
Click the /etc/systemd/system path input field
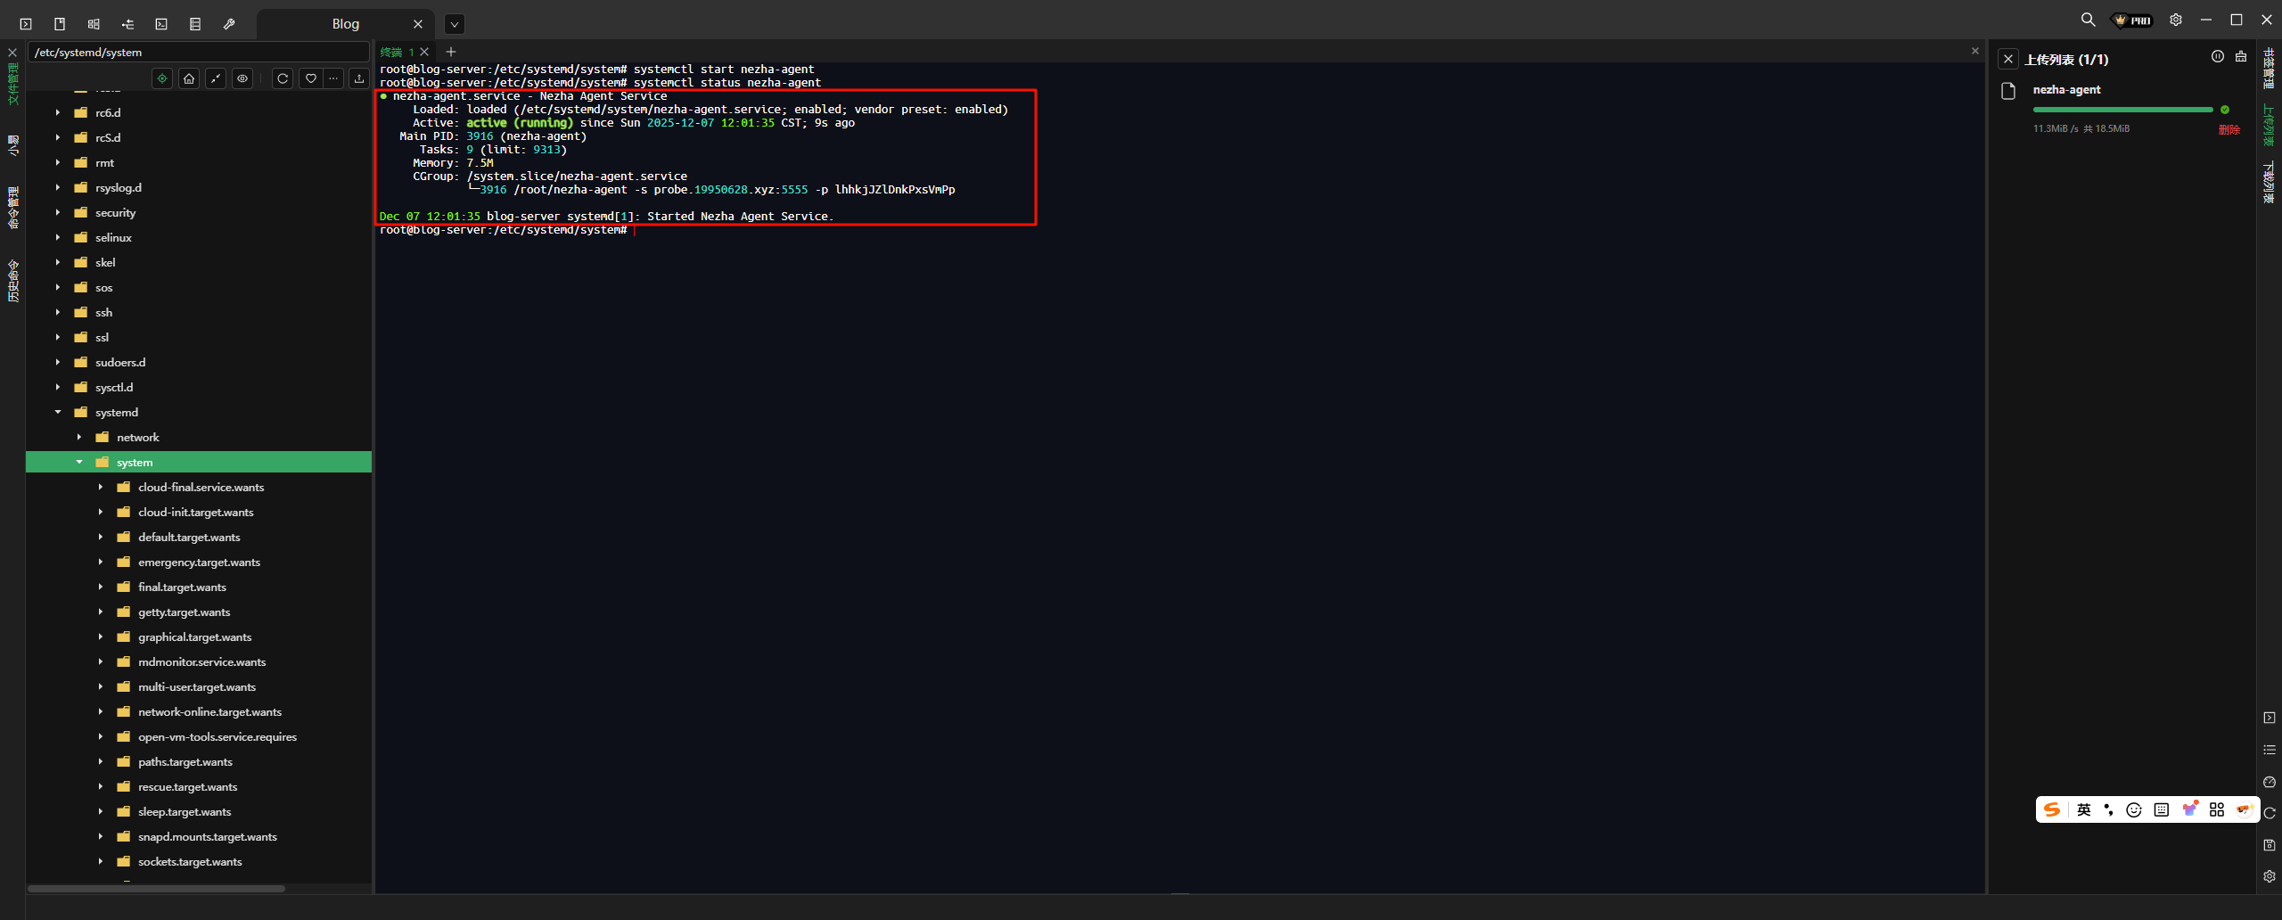coord(198,53)
